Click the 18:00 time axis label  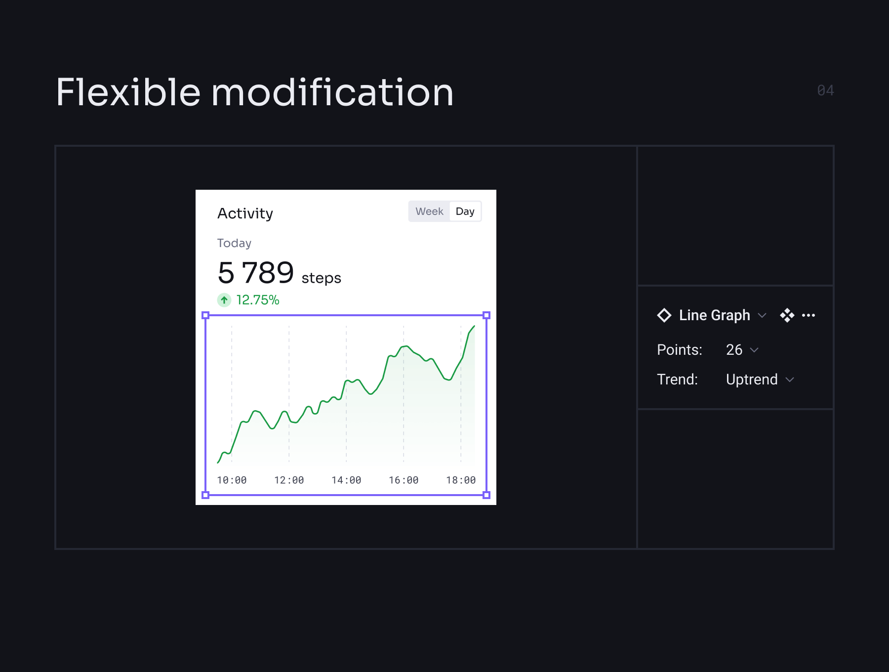point(461,480)
